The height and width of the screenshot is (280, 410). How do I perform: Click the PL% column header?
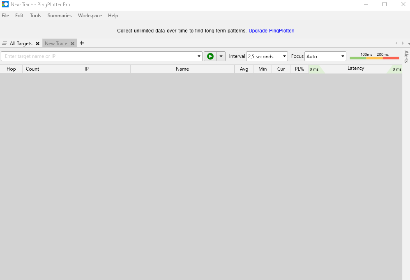(x=299, y=69)
